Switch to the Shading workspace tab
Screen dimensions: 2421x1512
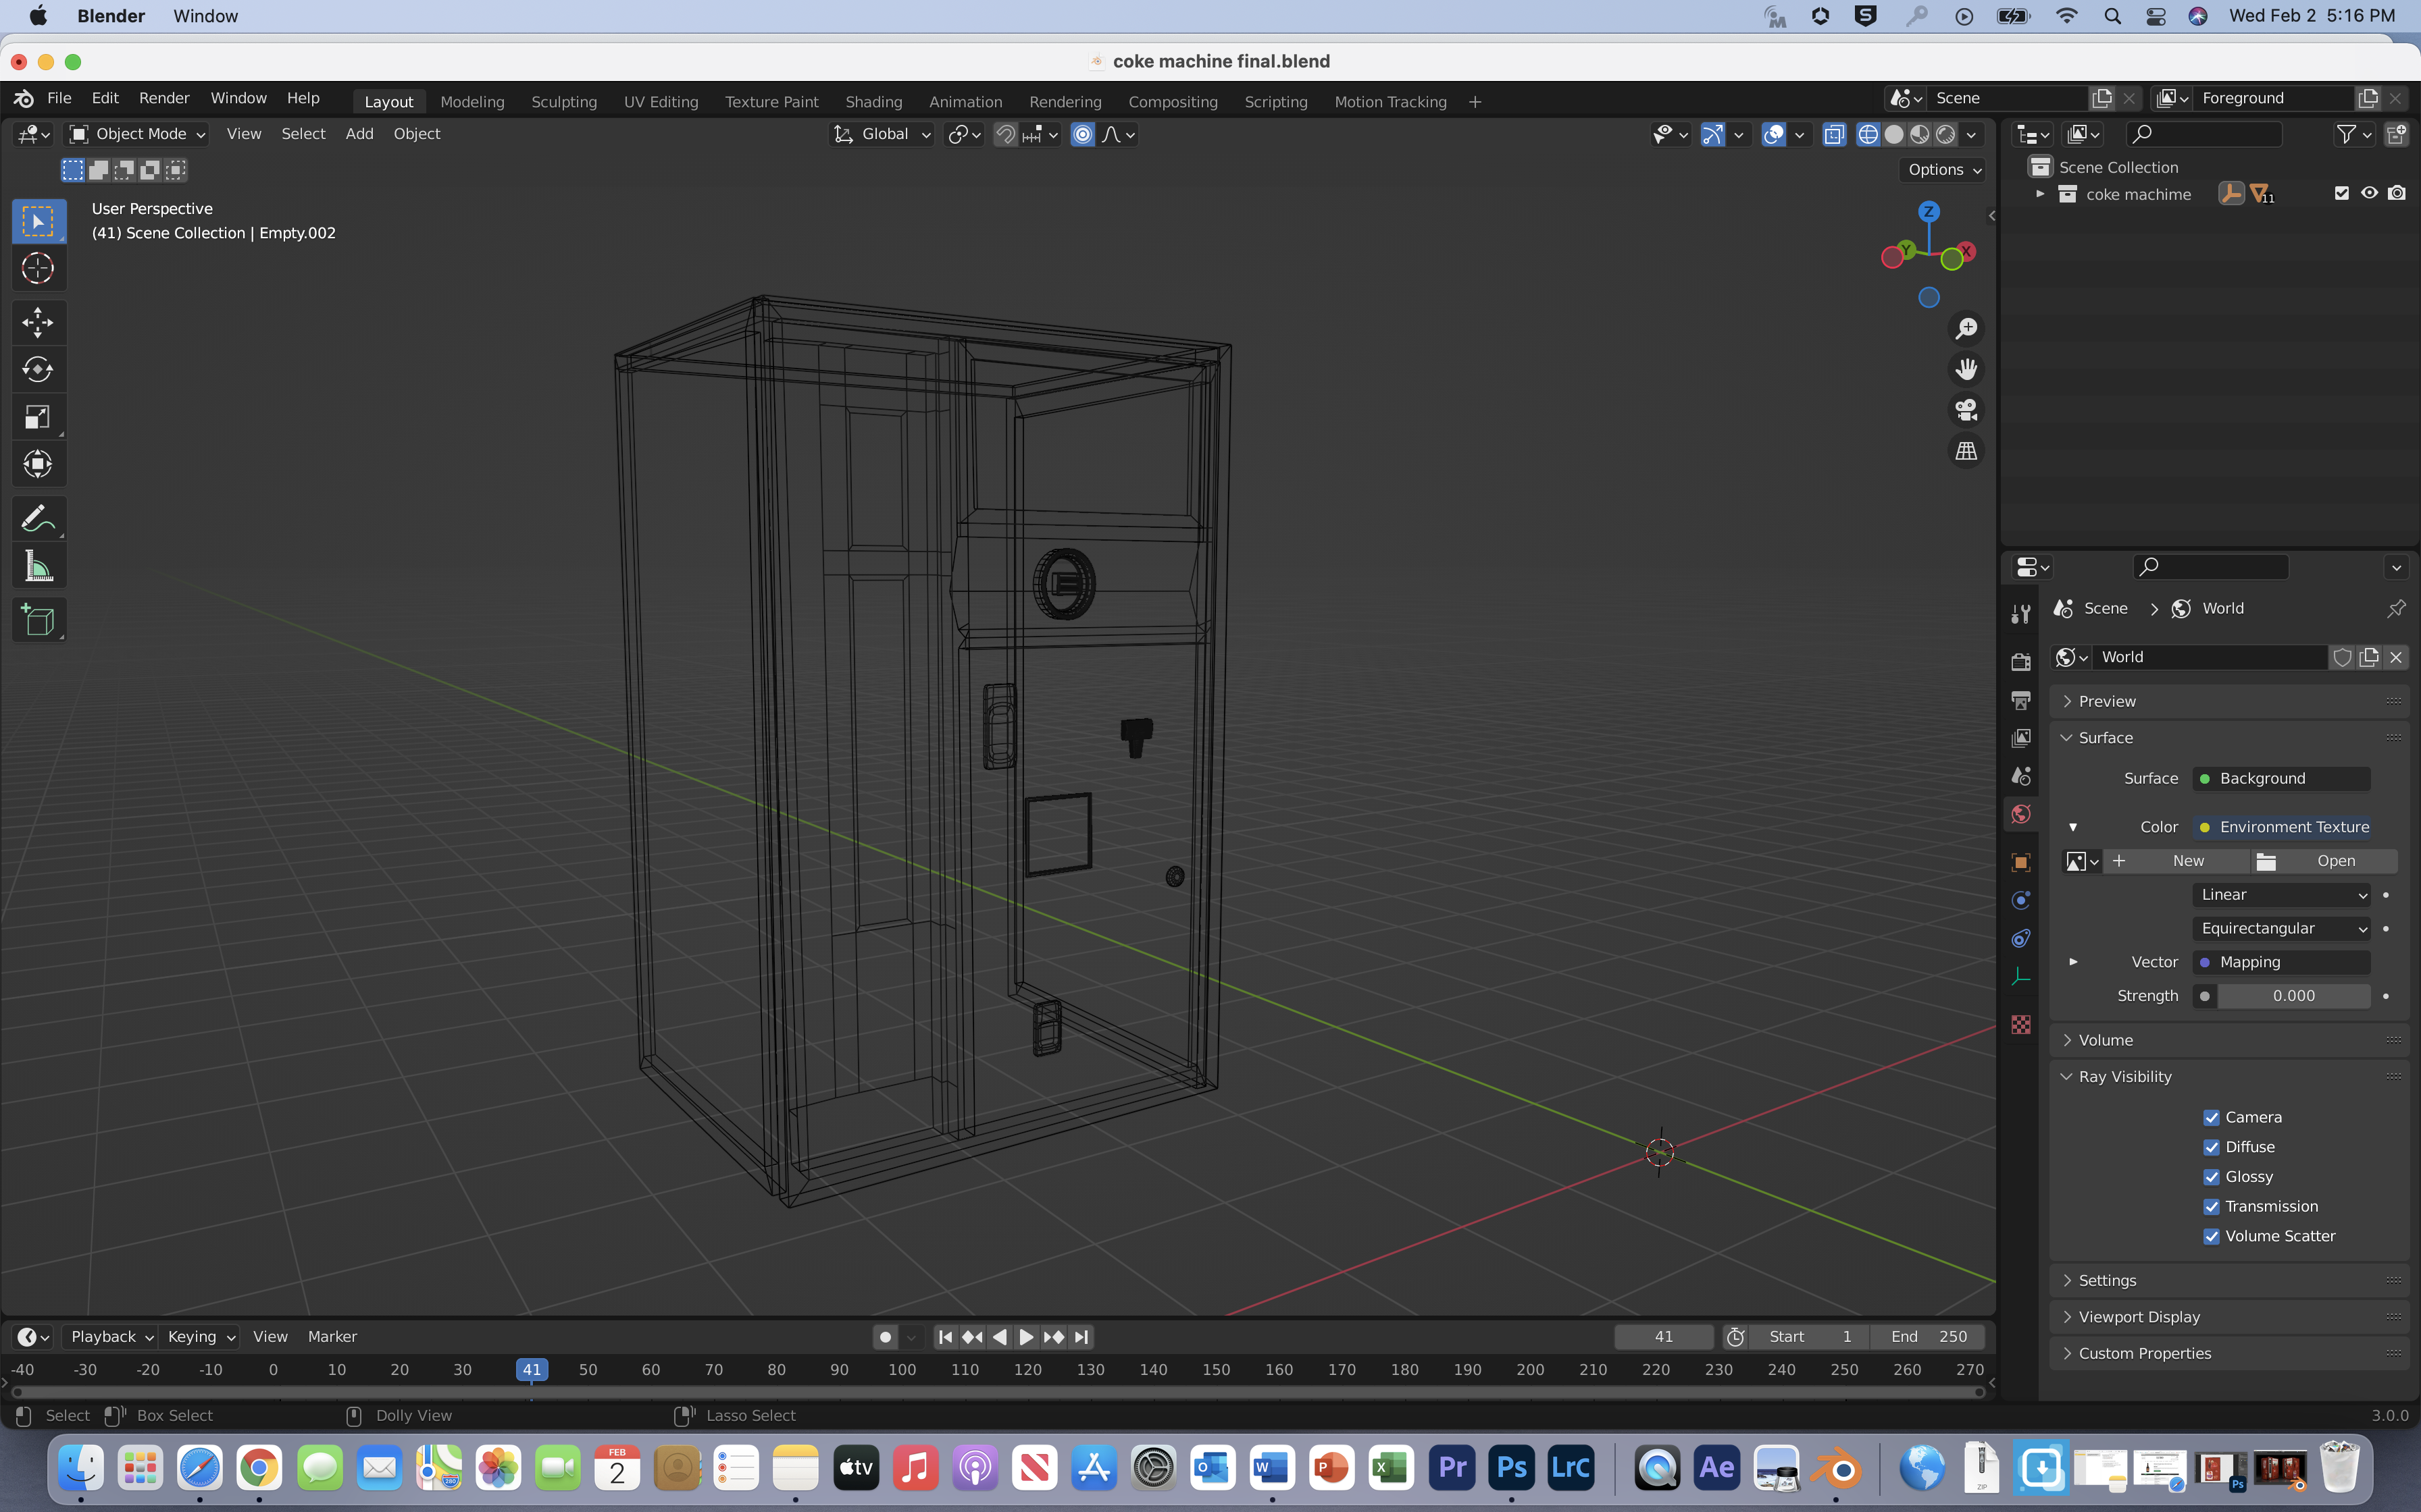(872, 101)
